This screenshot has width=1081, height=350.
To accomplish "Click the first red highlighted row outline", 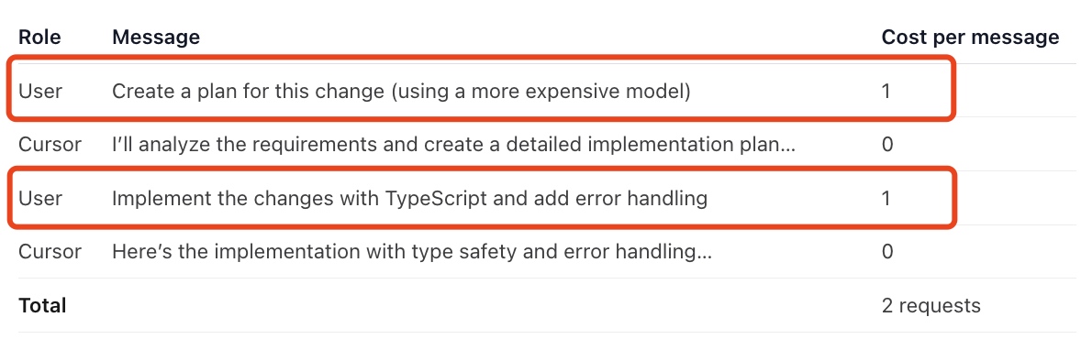I will point(481,90).
